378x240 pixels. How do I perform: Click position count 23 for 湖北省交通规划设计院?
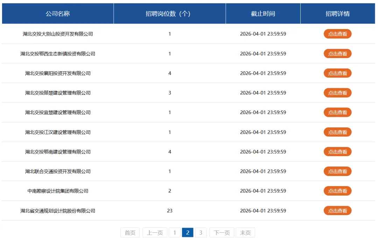point(170,211)
